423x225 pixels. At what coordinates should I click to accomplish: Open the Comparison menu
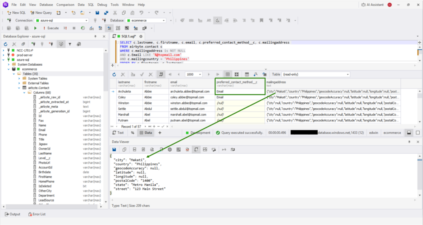tap(65, 5)
